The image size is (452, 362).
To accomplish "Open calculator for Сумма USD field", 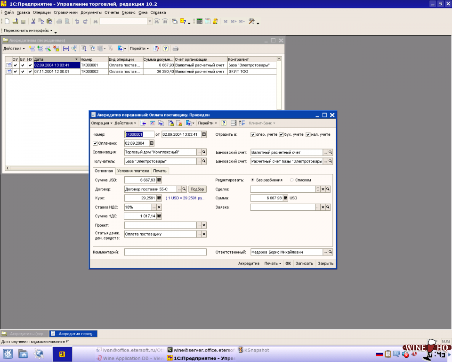I will [x=159, y=180].
